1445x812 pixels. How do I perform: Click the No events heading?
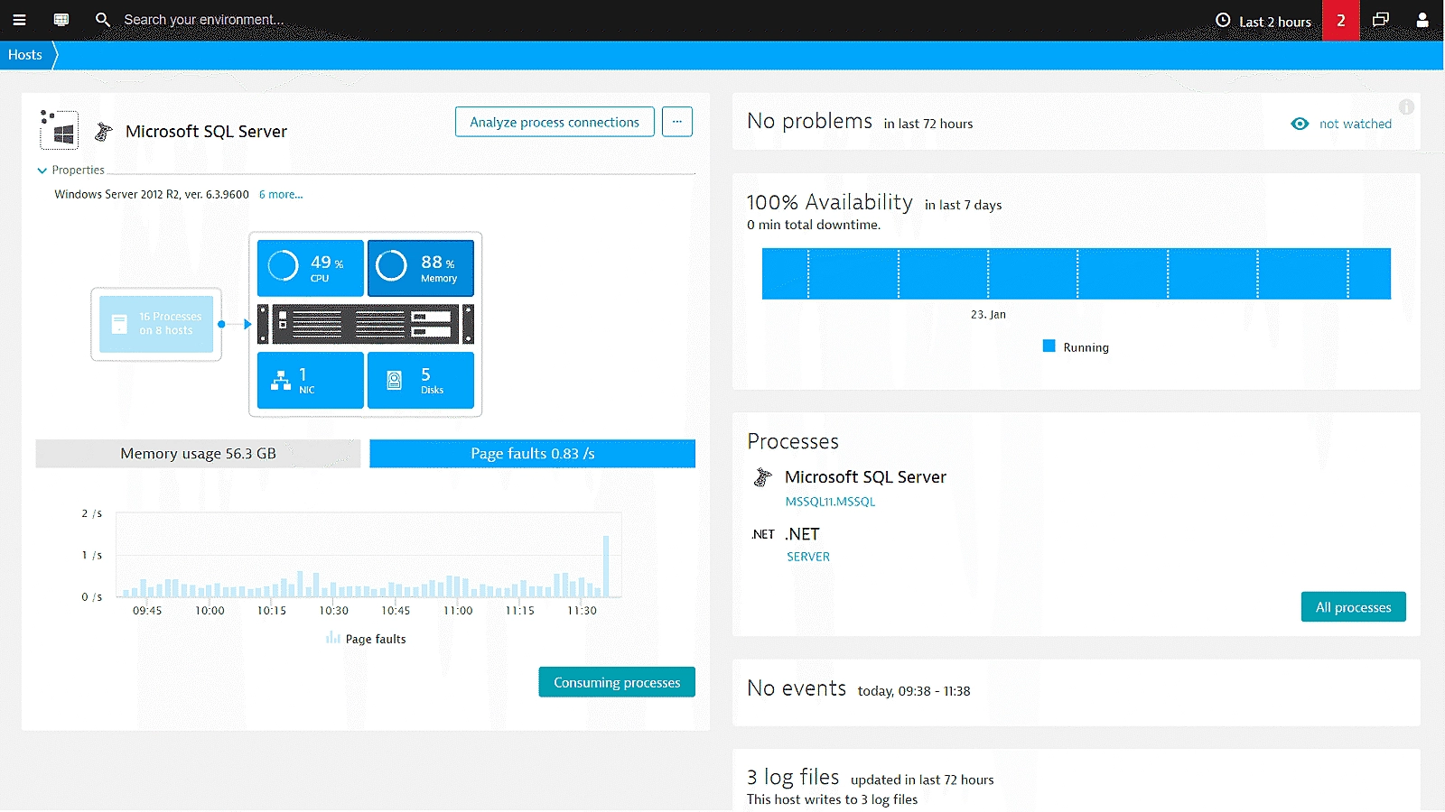(x=797, y=688)
